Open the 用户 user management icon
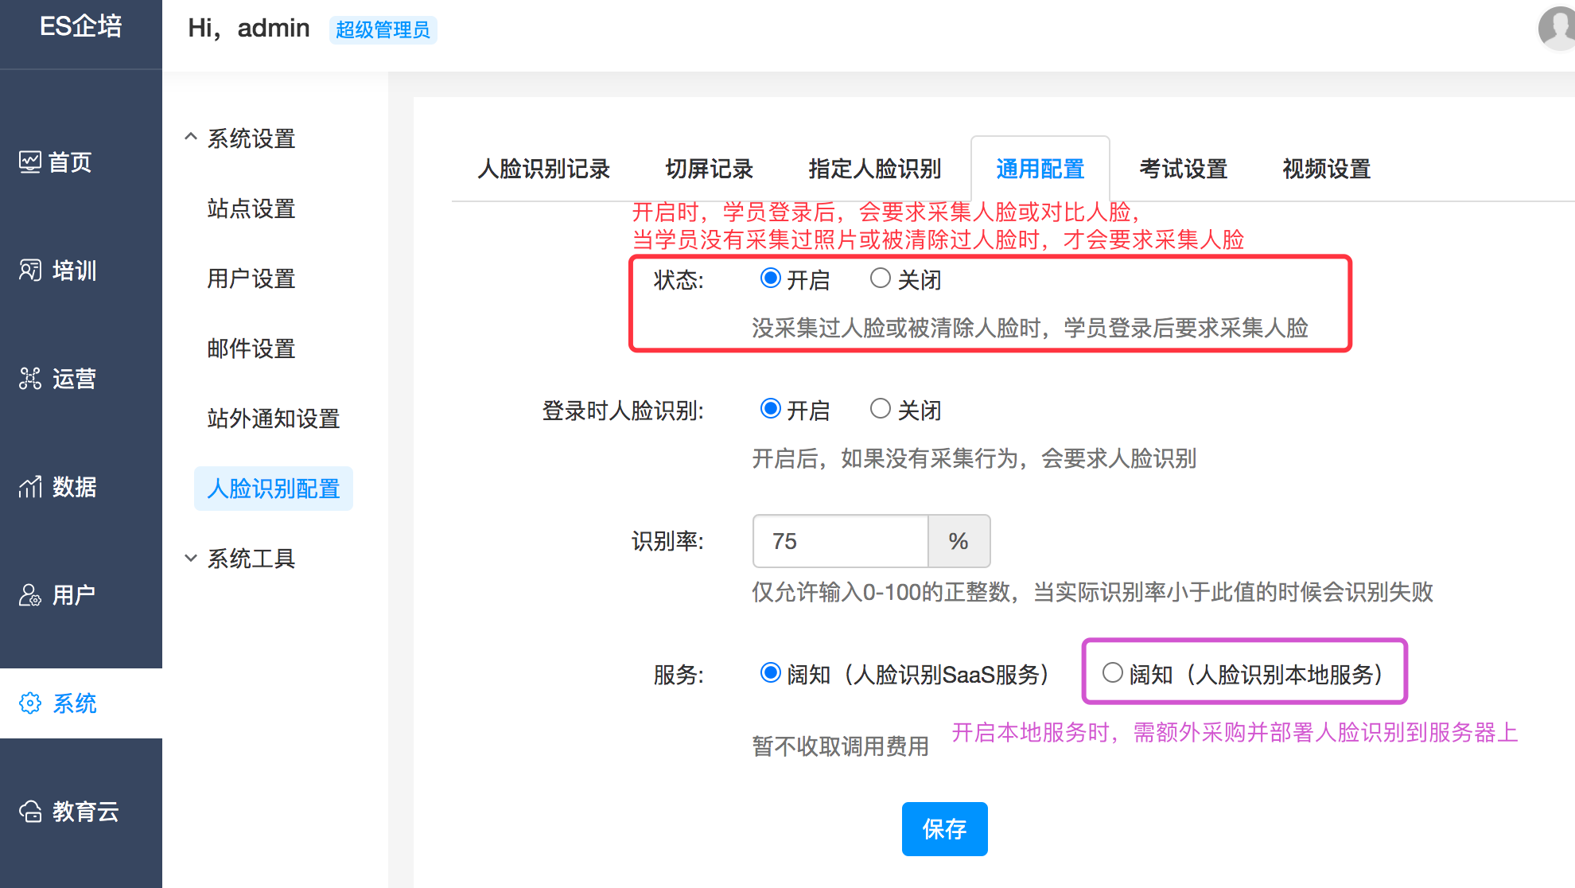 30,595
